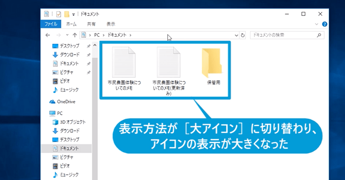Viewport: 345px width, 180px height.
Task: Close the ドキュメント window
Action: 320,14
